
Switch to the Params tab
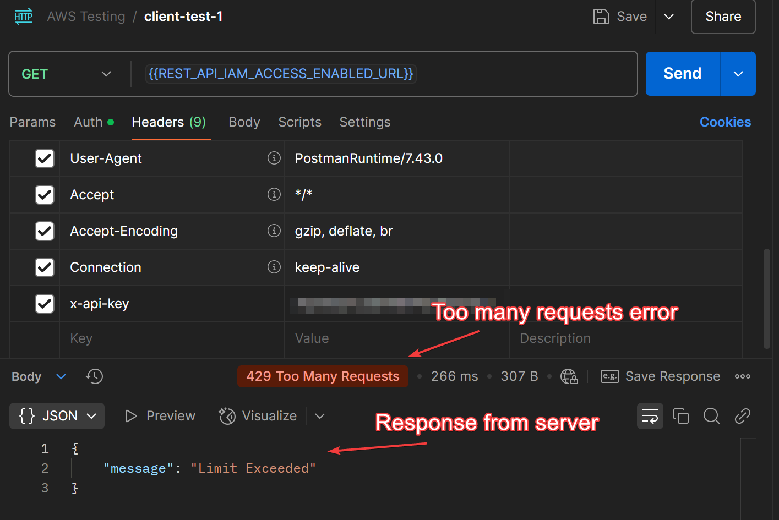point(32,122)
